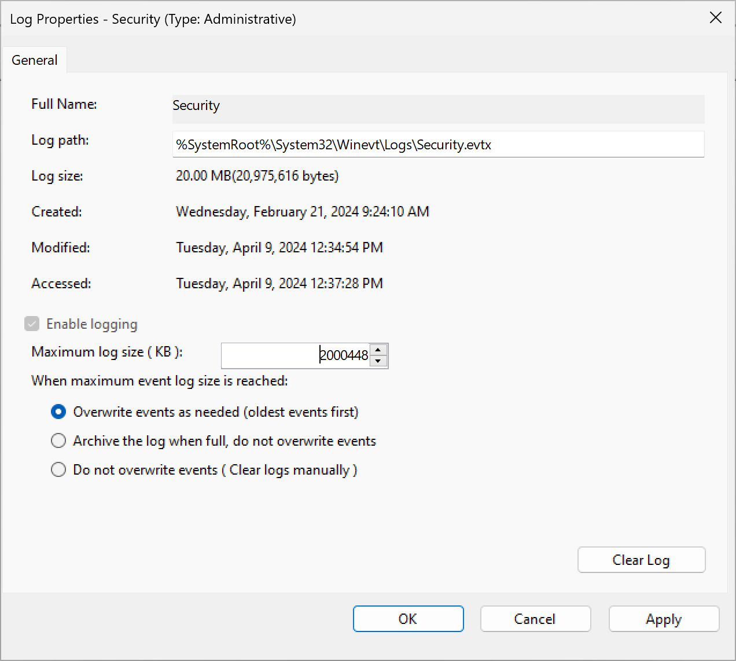Select Overwrite events as needed option
736x661 pixels.
coord(58,412)
